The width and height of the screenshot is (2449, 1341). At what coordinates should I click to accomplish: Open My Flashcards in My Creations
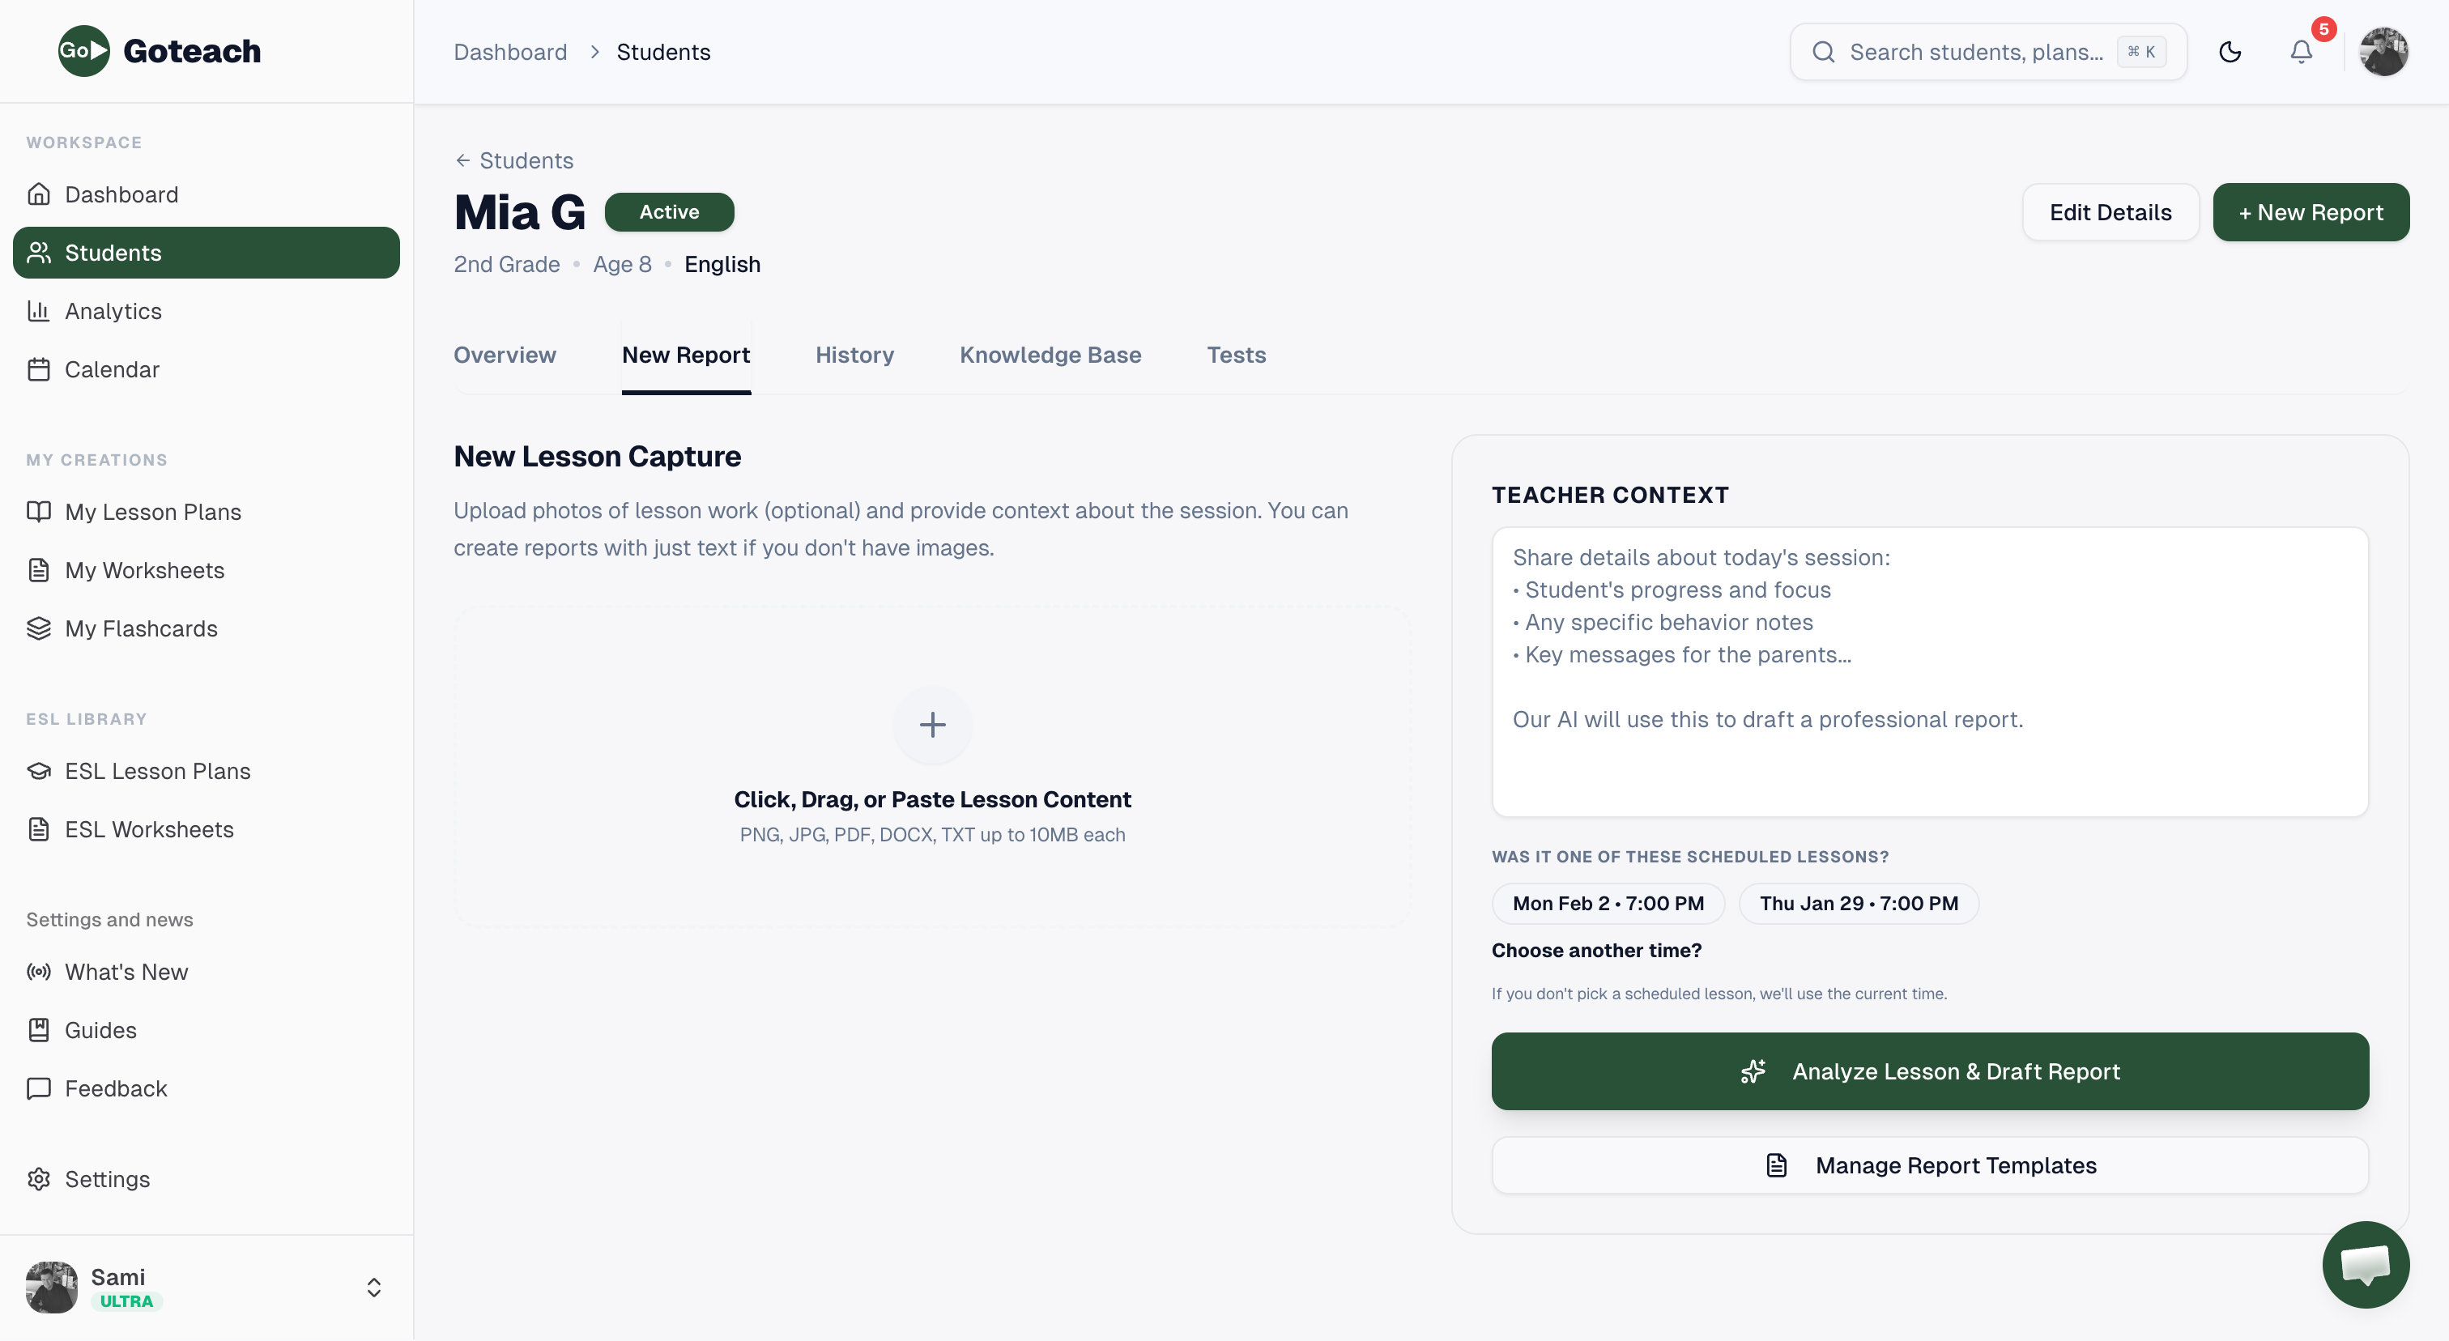(x=141, y=628)
